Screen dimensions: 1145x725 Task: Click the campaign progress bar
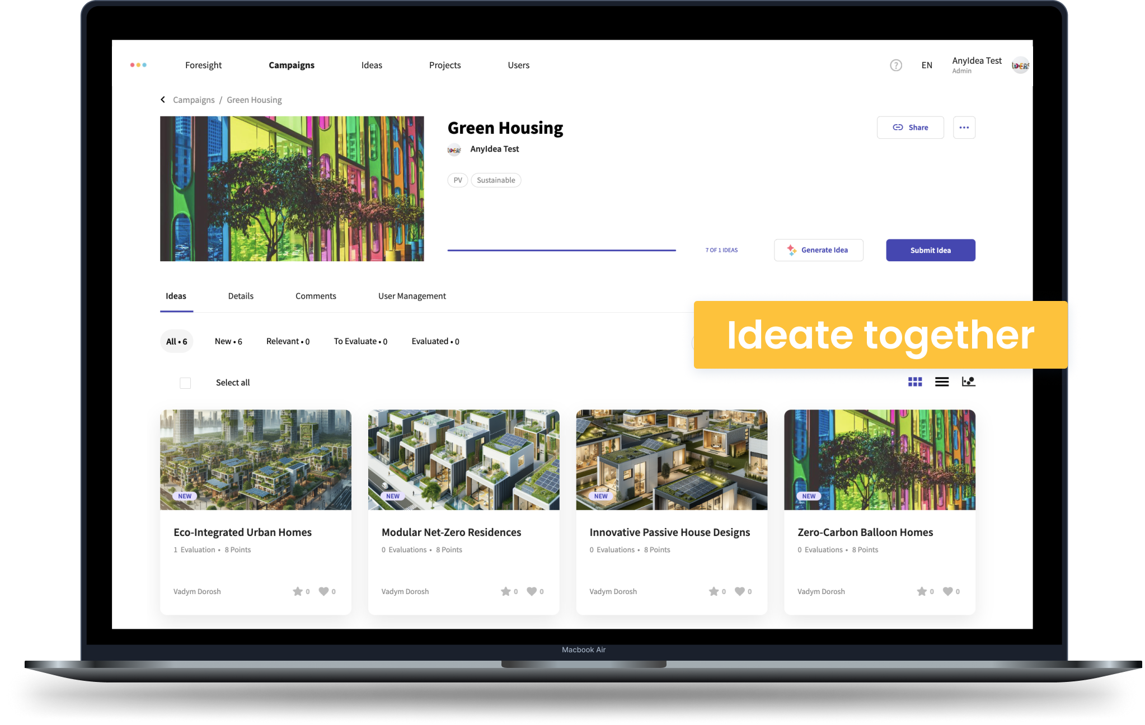coord(561,249)
